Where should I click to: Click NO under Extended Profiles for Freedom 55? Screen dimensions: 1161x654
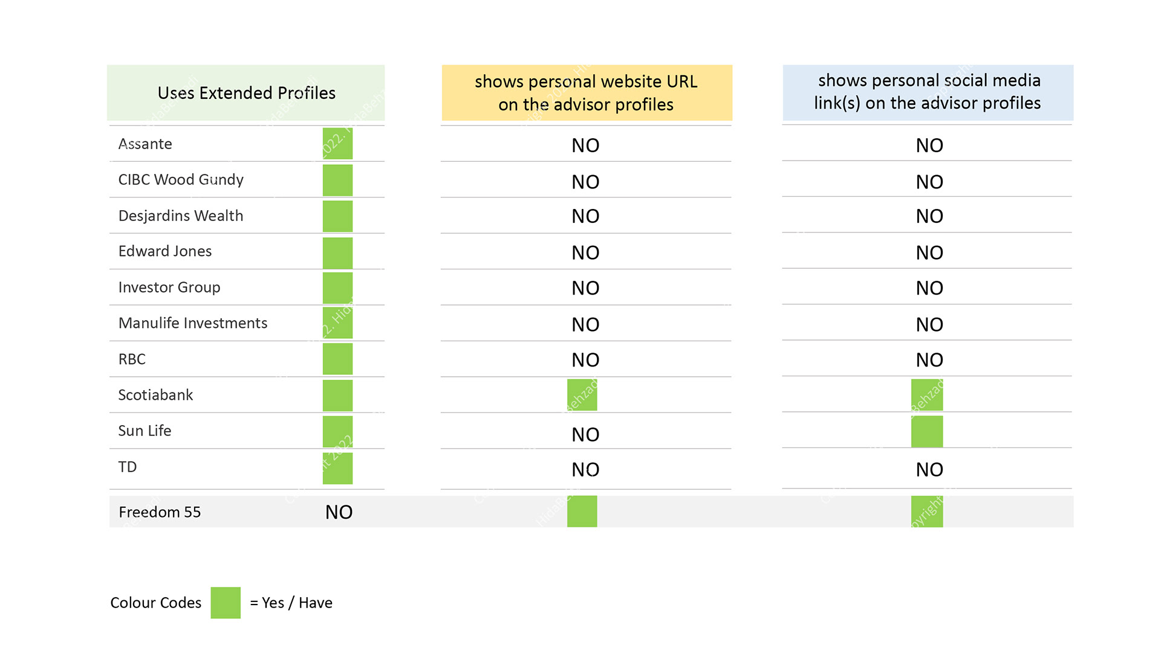[x=339, y=512]
